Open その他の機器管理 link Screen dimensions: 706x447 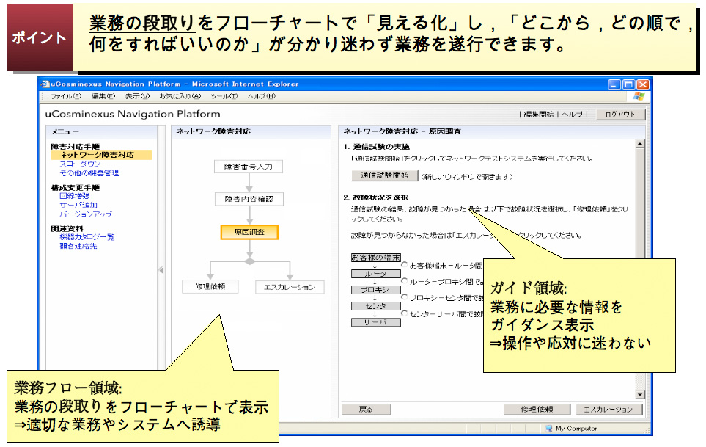[89, 173]
